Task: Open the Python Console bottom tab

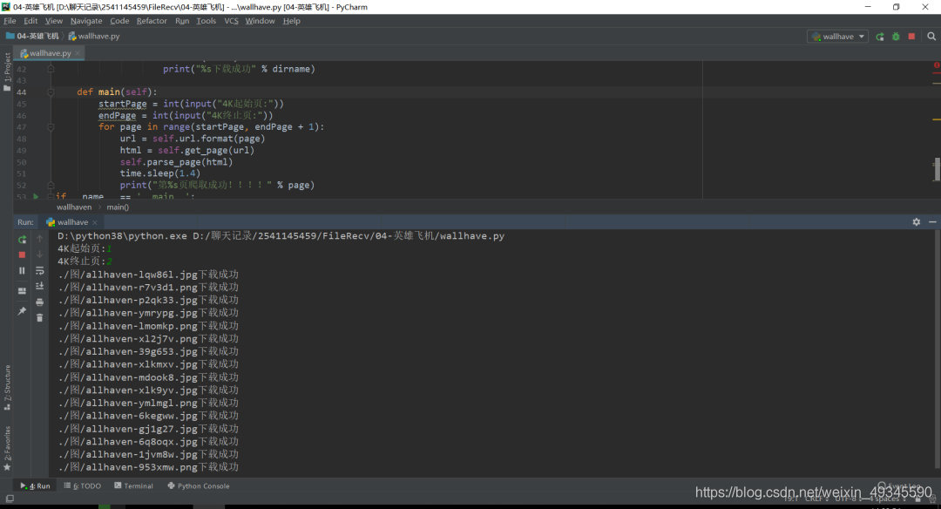Action: [198, 486]
